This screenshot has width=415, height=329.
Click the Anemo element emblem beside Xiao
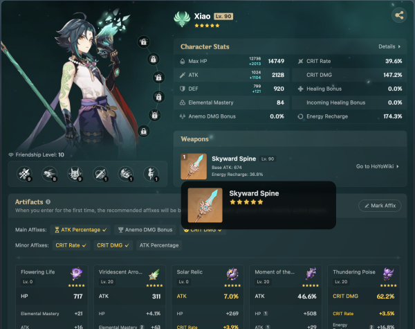(x=182, y=19)
